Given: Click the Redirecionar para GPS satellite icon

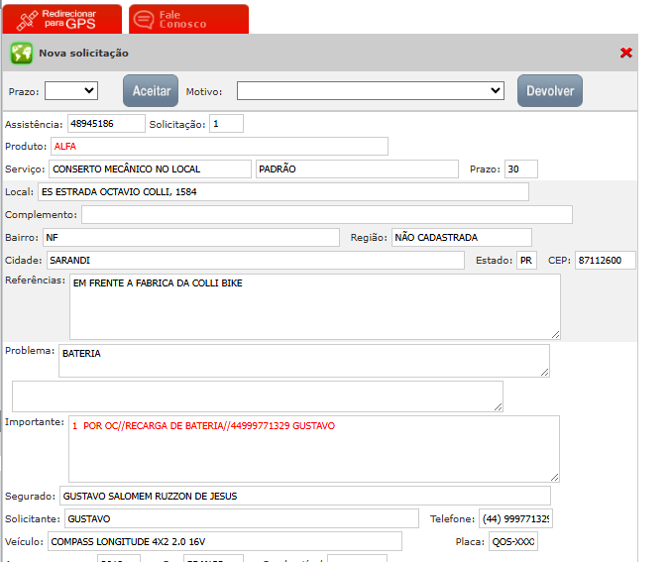Looking at the screenshot, I should (x=27, y=20).
